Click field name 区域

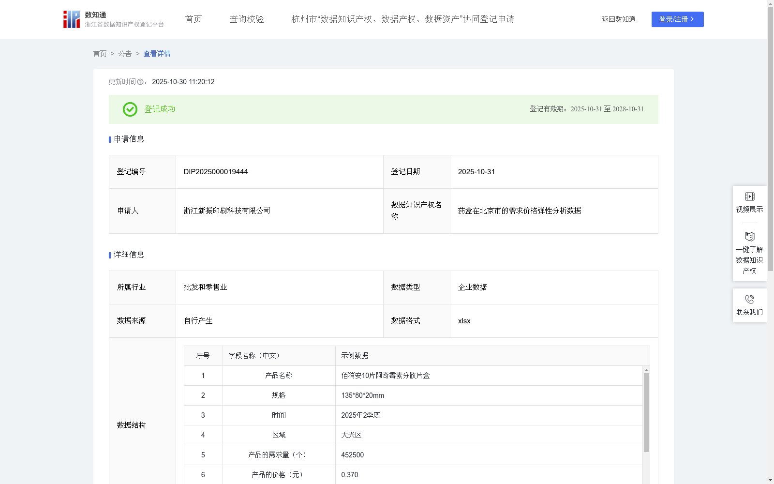[279, 435]
